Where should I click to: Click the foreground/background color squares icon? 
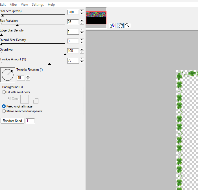coord(34,99)
